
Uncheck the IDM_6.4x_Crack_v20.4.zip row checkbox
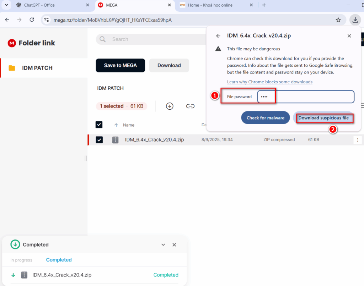[x=99, y=140]
